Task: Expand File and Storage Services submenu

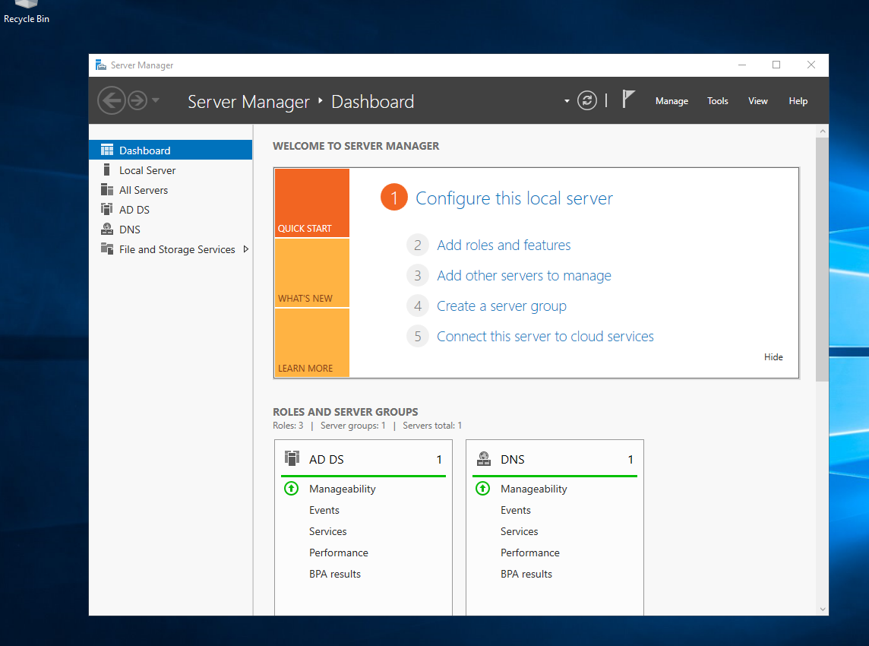Action: 245,249
